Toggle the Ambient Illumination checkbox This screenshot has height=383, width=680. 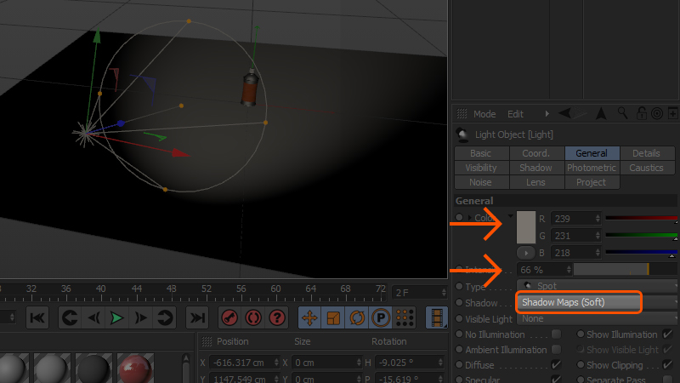coord(556,350)
